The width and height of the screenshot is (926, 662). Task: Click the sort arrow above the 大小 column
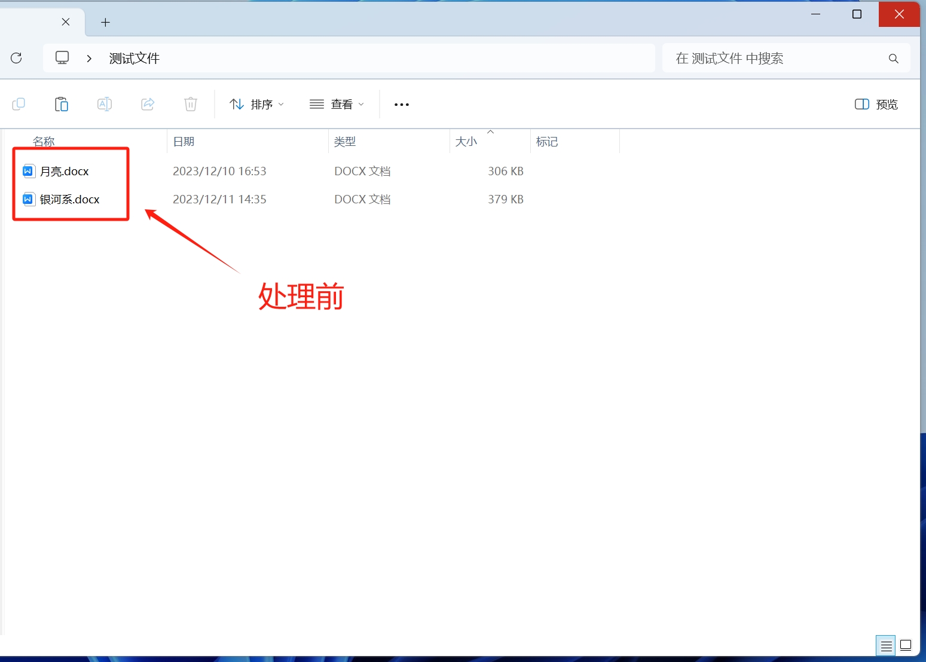[x=491, y=132]
